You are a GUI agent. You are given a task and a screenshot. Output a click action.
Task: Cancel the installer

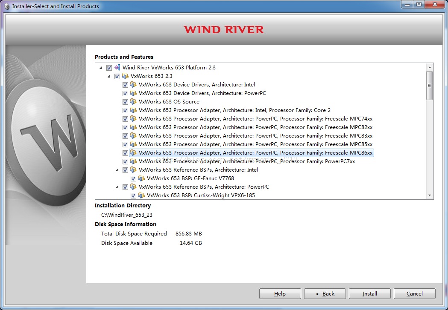415,294
